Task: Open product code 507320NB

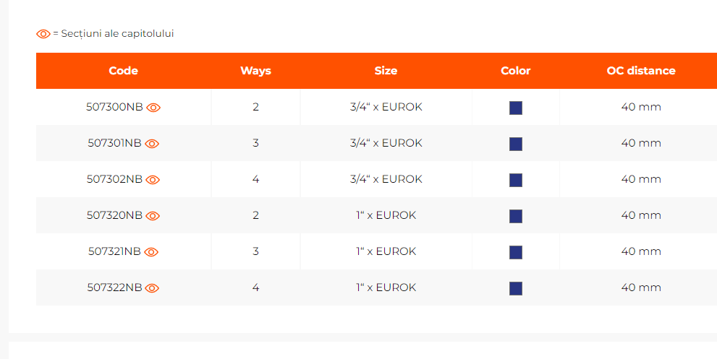Action: tap(114, 216)
